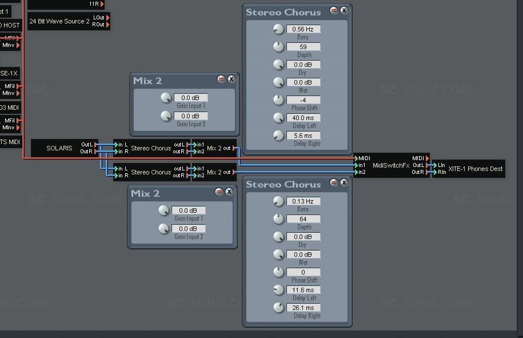
Task: Select Gain Input 2 value in lower Mix 2
Action: [x=188, y=229]
